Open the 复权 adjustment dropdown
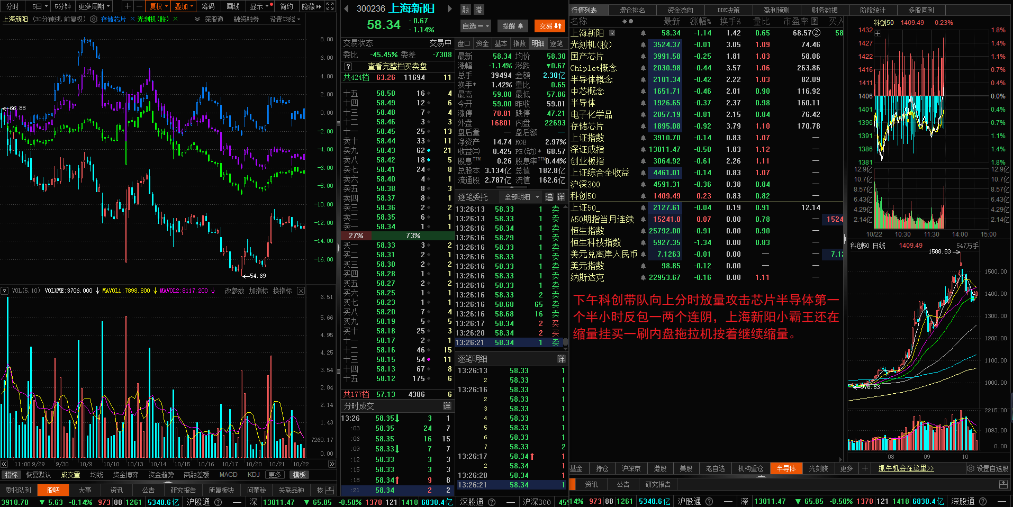This screenshot has height=507, width=1013. coord(159,6)
